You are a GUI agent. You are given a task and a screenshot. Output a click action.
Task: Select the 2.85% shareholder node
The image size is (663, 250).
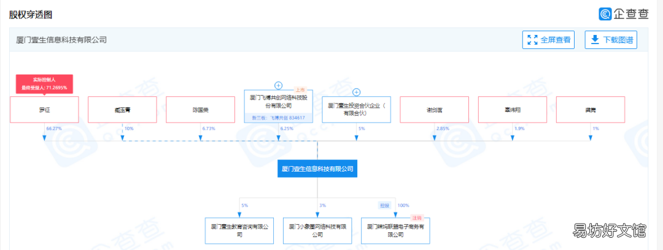coord(435,110)
